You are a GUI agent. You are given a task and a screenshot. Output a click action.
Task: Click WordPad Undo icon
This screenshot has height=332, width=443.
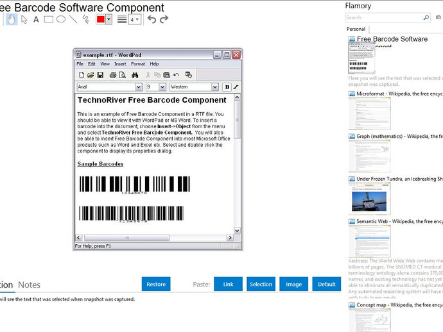[177, 75]
